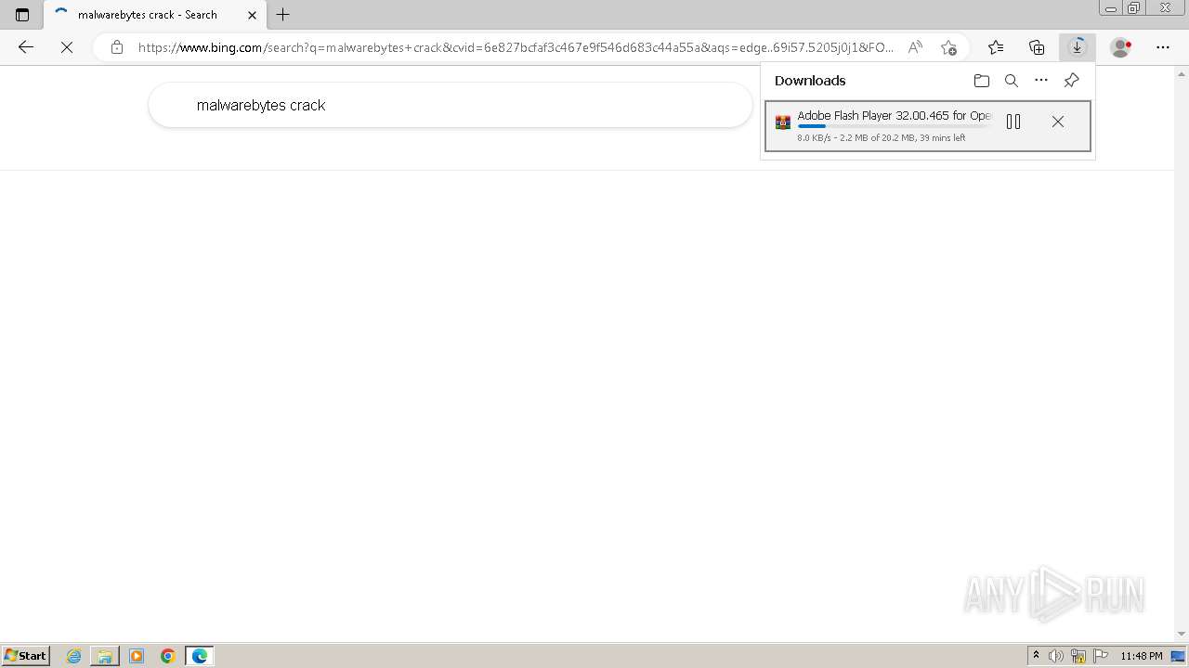This screenshot has width=1189, height=668.
Task: Click the WinRAR file icon in download
Action: tap(783, 122)
